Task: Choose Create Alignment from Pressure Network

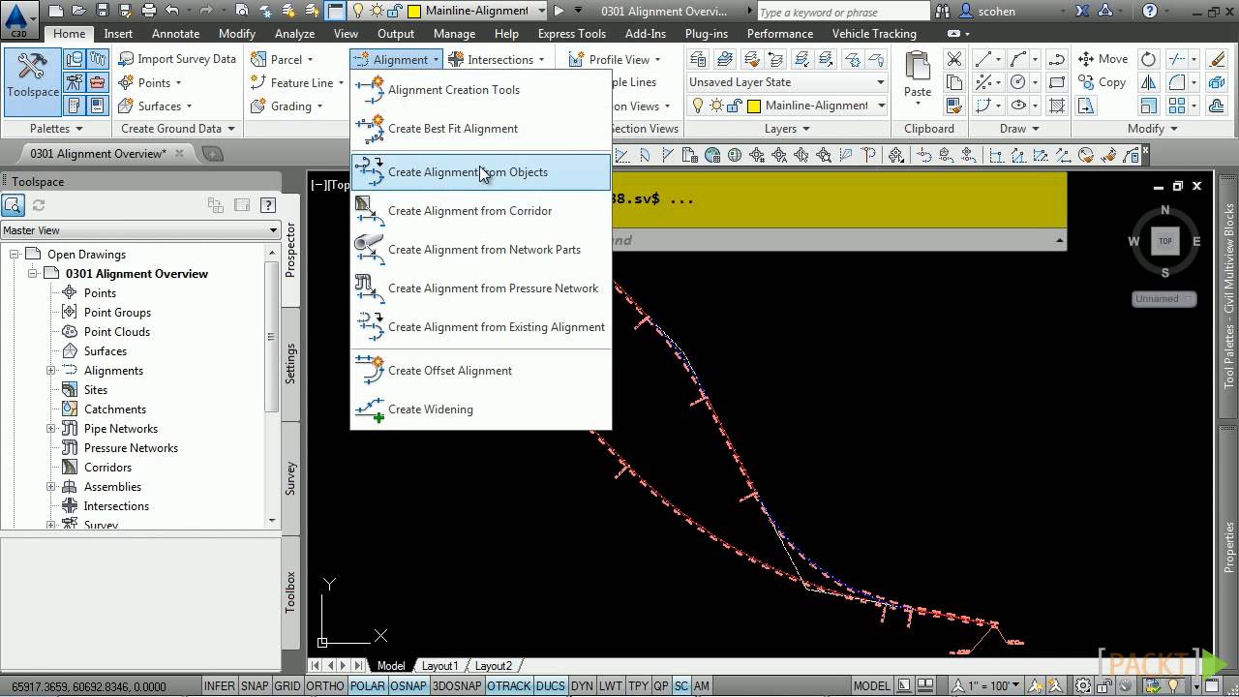Action: [481, 288]
